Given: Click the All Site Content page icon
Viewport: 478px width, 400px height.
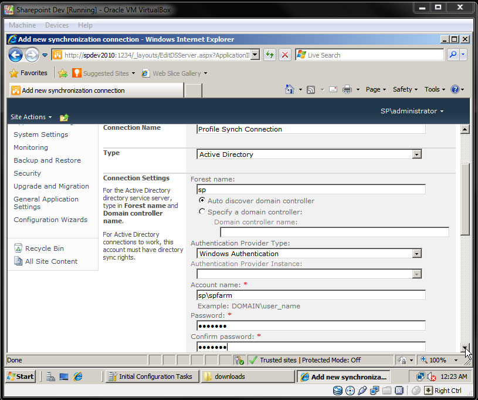Looking at the screenshot, I should [18, 261].
